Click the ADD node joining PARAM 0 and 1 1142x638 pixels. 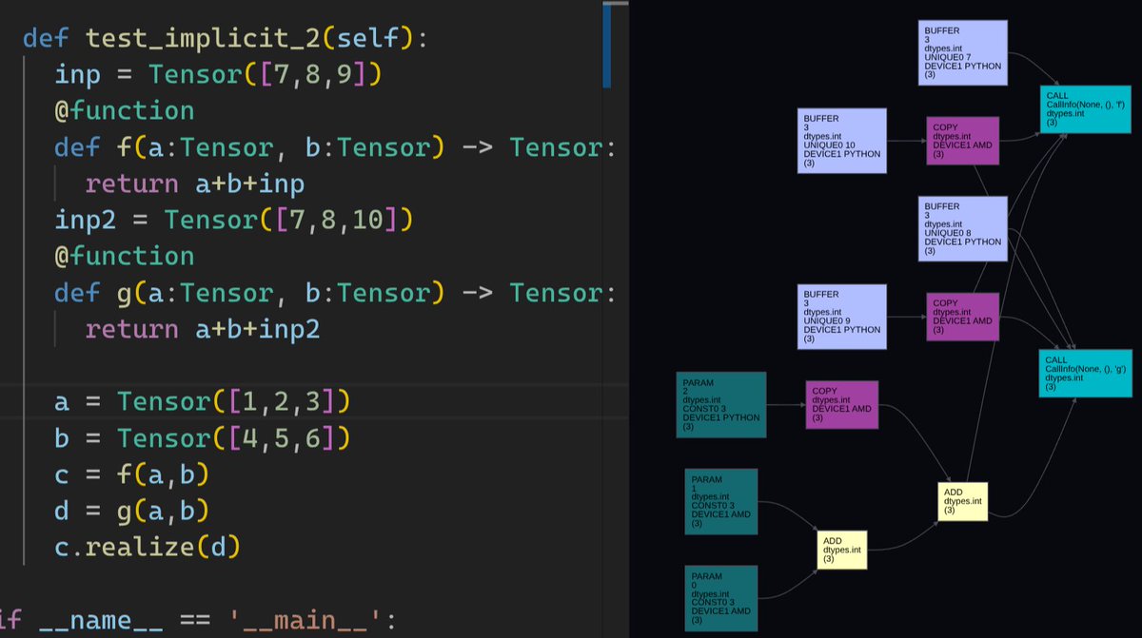pos(842,550)
